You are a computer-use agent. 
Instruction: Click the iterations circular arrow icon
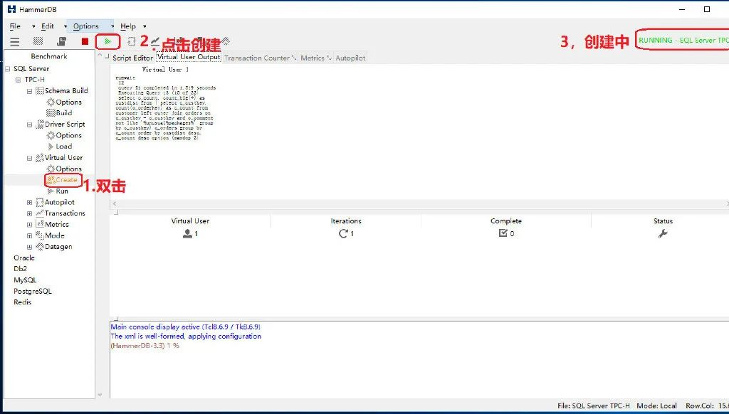click(x=343, y=233)
